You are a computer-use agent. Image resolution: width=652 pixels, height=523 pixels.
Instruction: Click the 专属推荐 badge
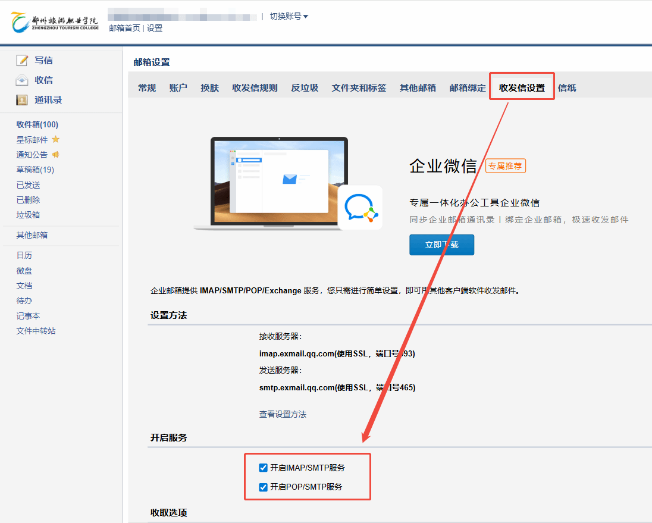pos(506,166)
